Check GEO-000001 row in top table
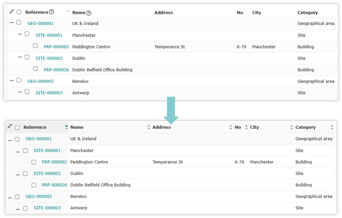Screen dimensions: 342x218 (19, 22)
